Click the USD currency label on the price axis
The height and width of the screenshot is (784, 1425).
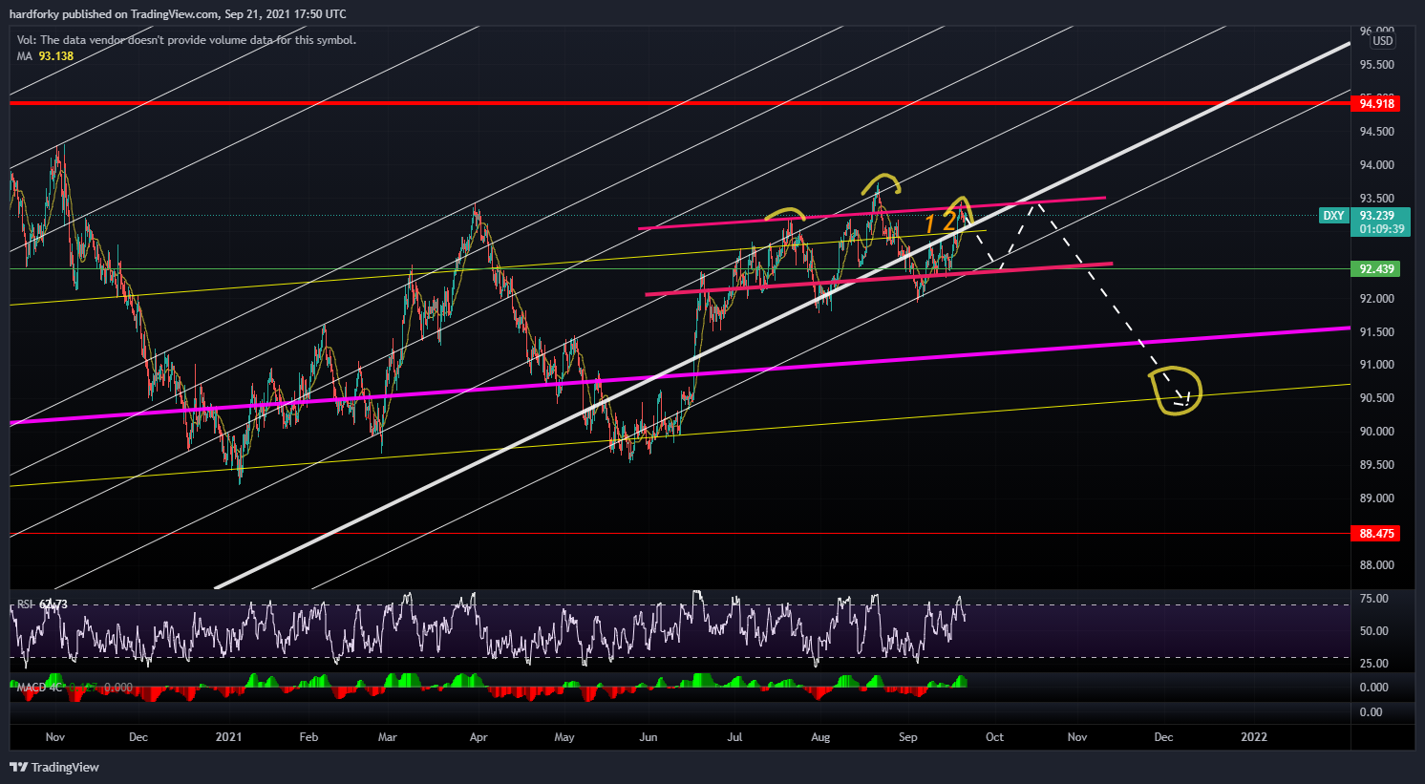click(x=1383, y=41)
